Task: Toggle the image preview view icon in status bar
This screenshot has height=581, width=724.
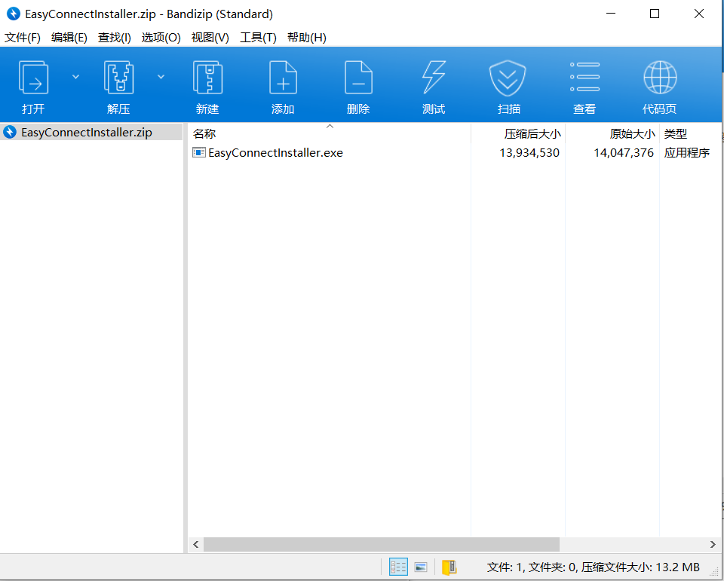Action: tap(422, 567)
